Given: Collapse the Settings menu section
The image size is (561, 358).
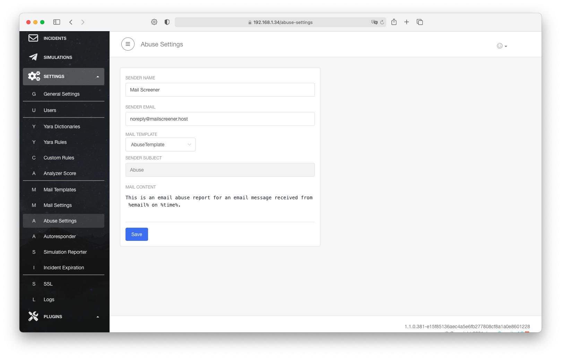Looking at the screenshot, I should point(98,77).
